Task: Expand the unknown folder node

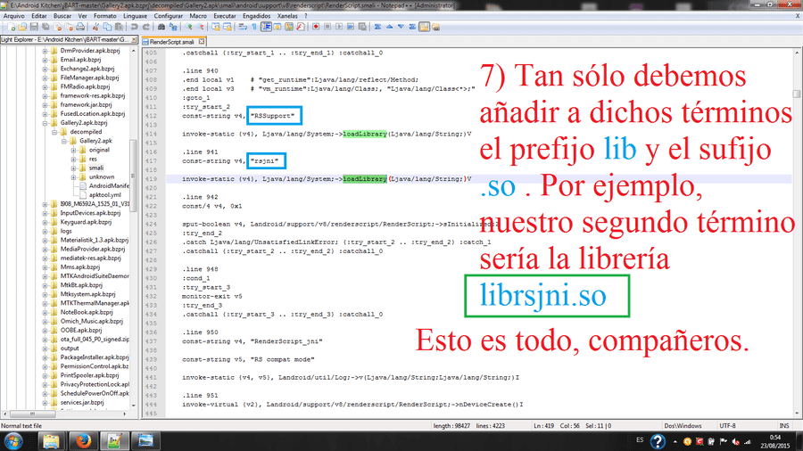Action: point(73,176)
